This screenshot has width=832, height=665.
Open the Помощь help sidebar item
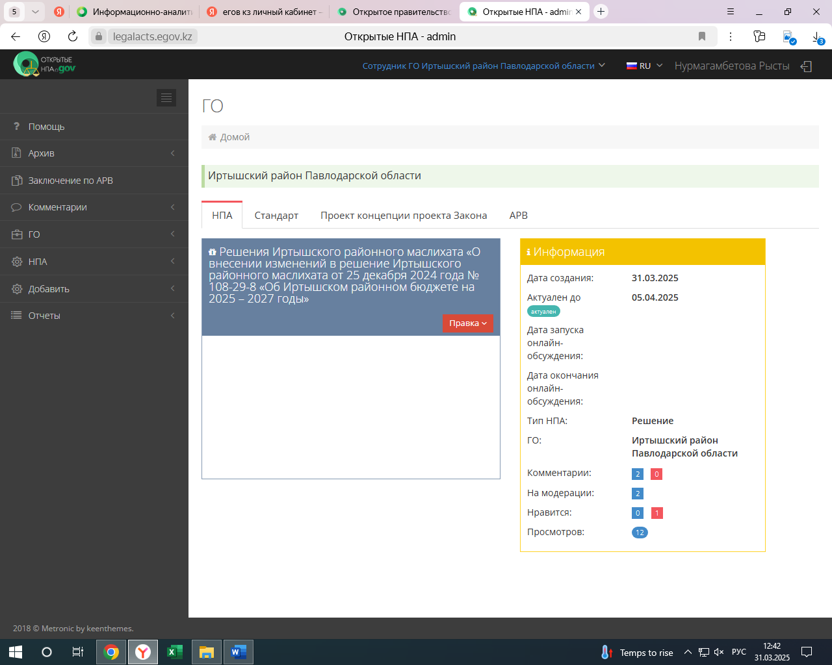[x=46, y=127]
